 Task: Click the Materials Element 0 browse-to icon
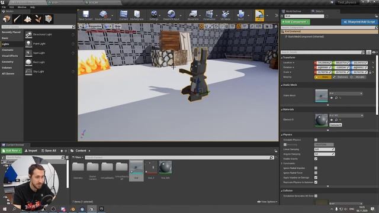336,120
